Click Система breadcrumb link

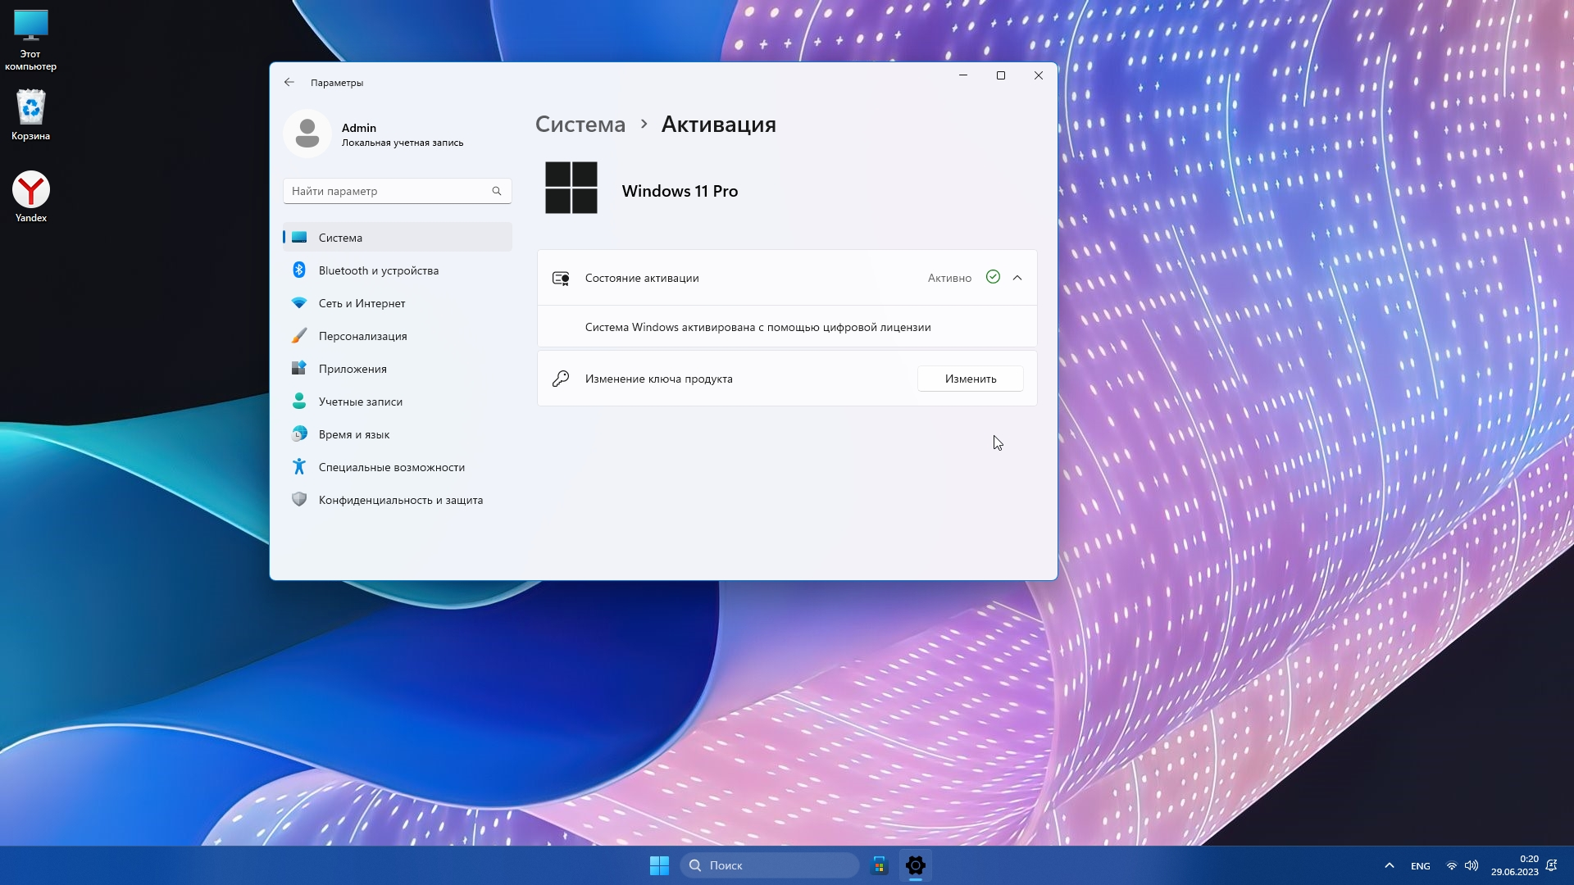point(580,125)
